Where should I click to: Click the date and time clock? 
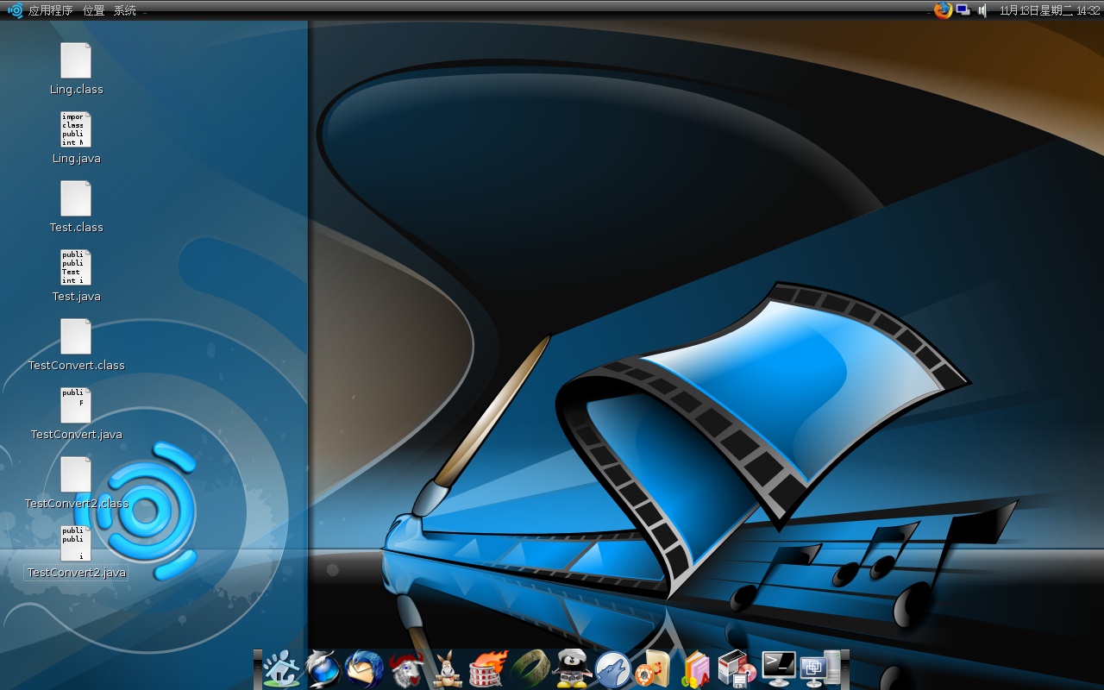[1050, 10]
